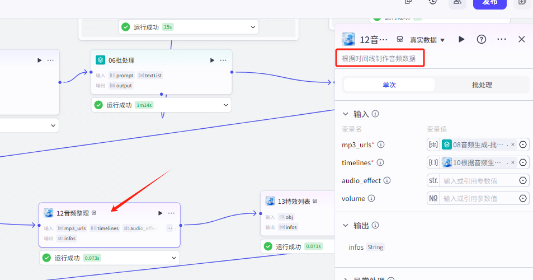Screen dimensions: 533x280
Task: Show the volume info tooltip
Action: [x=371, y=198]
